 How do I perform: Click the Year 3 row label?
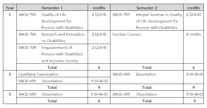coord(10,94)
